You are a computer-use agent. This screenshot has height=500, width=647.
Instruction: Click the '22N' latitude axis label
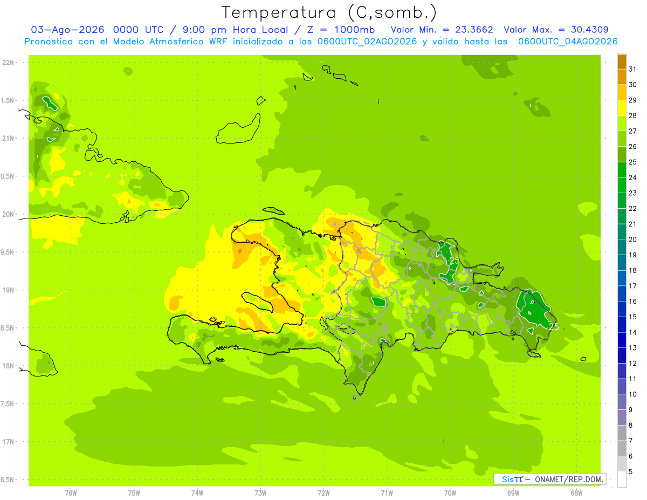coord(8,63)
